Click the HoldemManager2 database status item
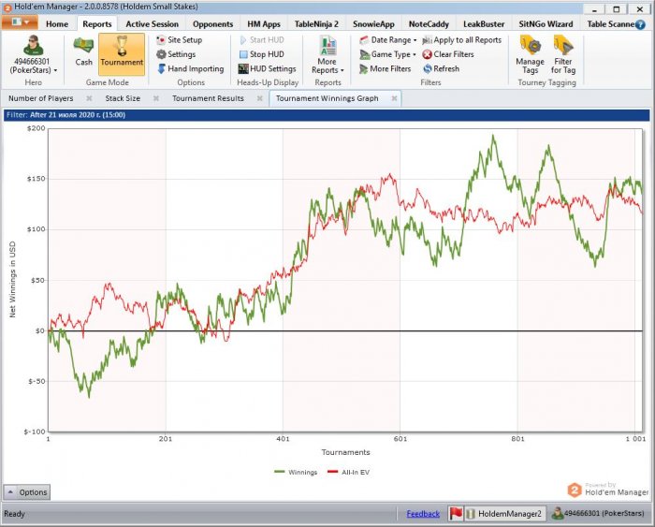The image size is (655, 527). point(504,514)
